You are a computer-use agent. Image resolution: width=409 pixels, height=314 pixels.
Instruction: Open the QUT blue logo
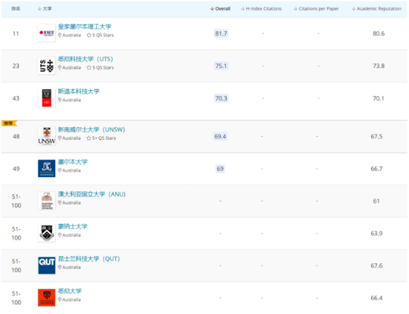[46, 266]
